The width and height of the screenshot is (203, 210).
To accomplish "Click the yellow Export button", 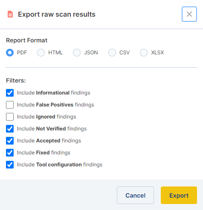I will pos(179,195).
